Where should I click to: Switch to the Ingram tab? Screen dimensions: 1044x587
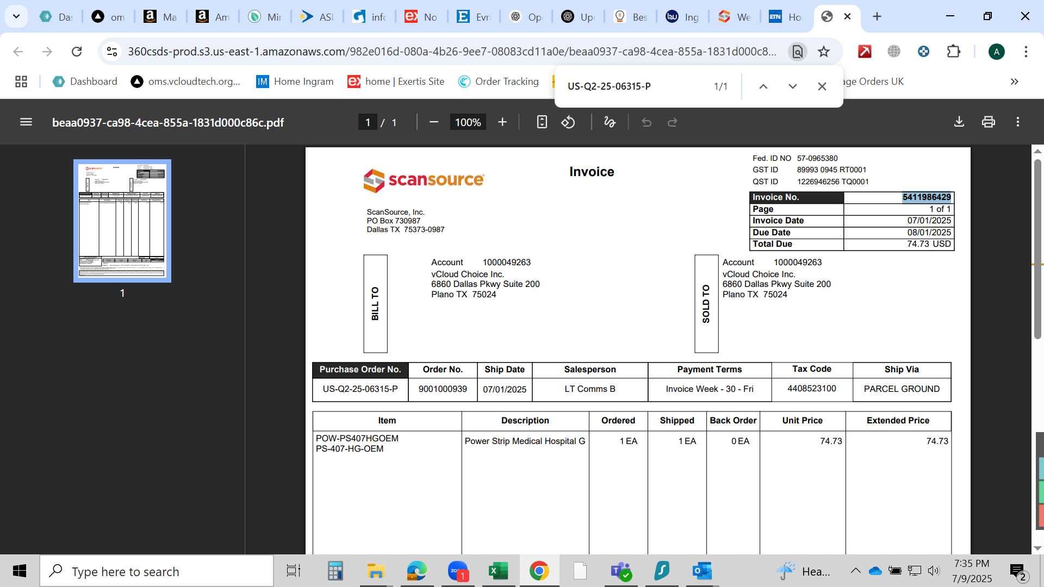coord(682,17)
